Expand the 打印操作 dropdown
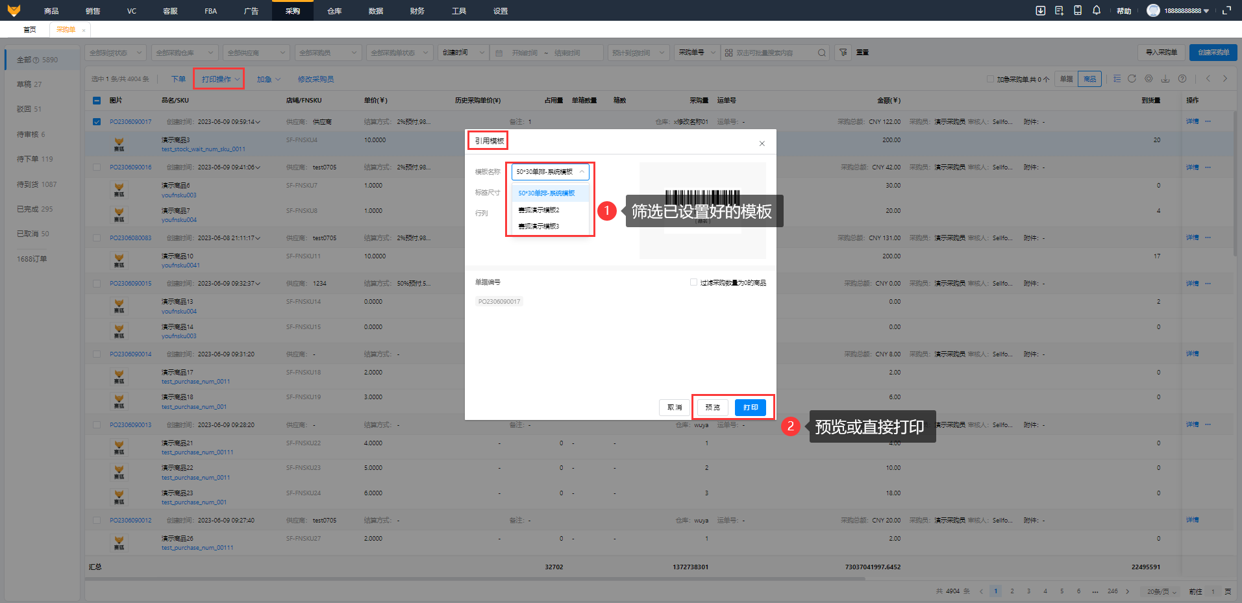This screenshot has width=1242, height=603. click(x=220, y=79)
